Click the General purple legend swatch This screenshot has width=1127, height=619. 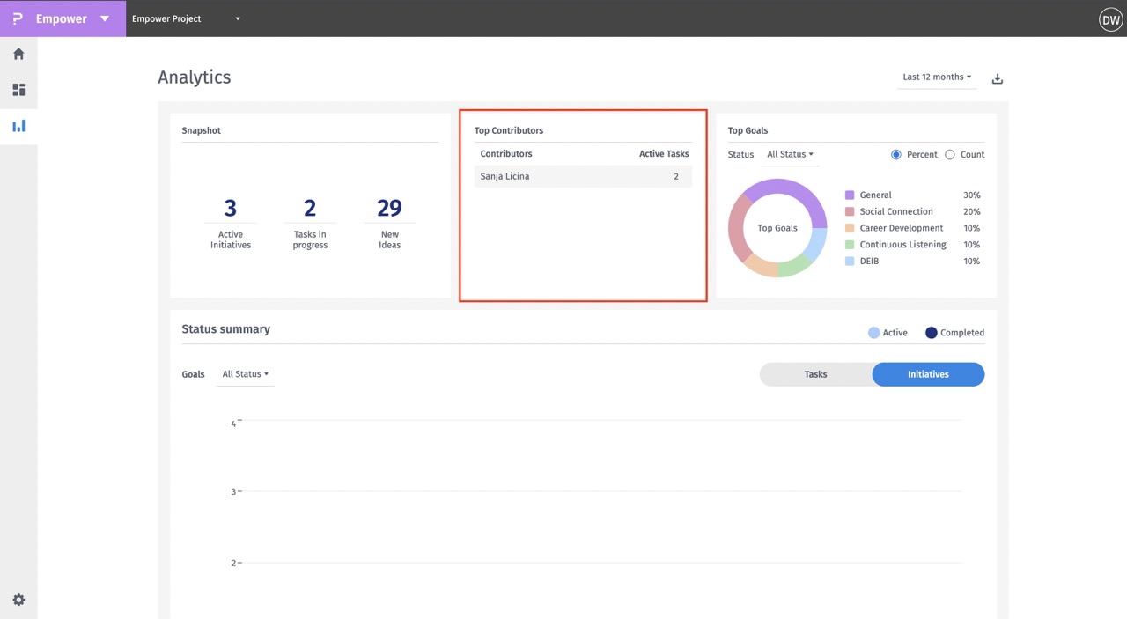tap(850, 195)
